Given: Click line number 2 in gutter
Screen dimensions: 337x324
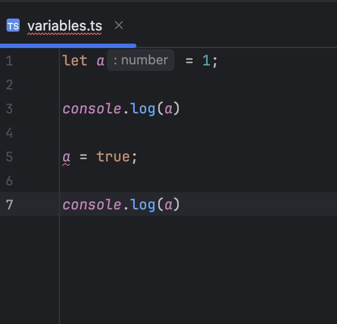Looking at the screenshot, I should [x=9, y=85].
